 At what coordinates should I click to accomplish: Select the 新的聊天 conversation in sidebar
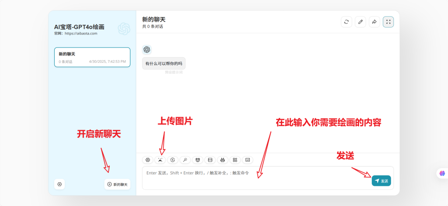[x=92, y=58]
